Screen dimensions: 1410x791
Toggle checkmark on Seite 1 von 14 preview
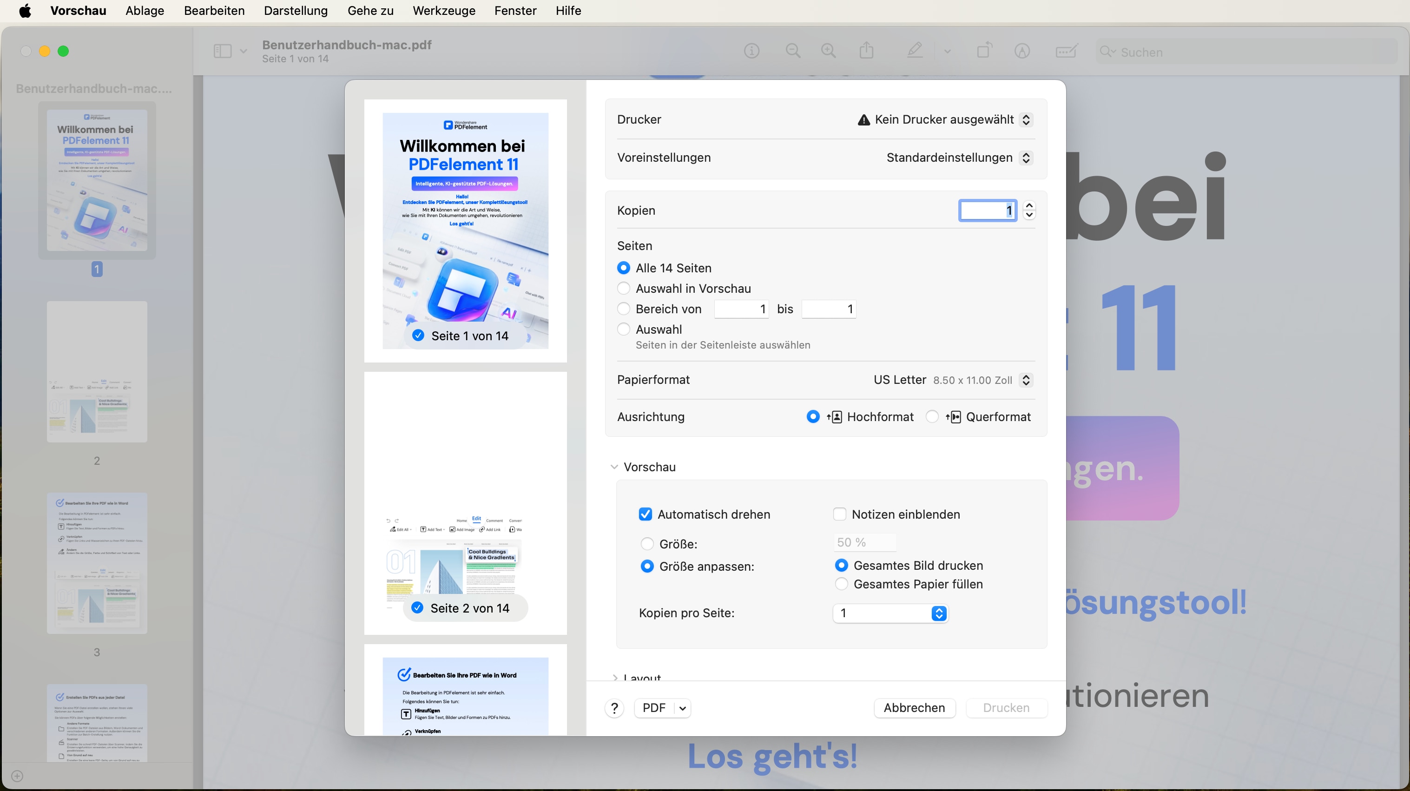click(418, 336)
